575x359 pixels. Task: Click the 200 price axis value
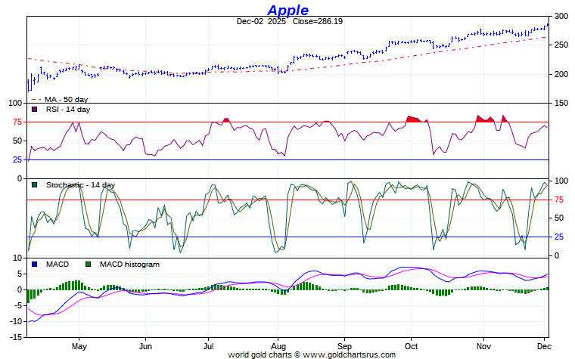click(x=561, y=74)
